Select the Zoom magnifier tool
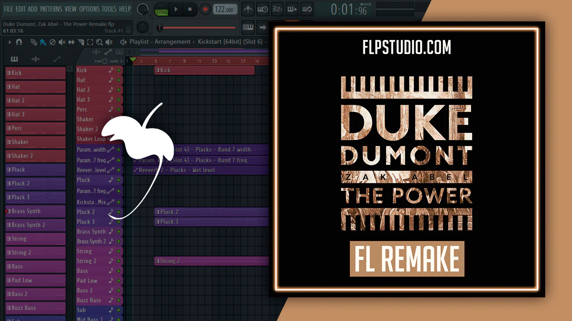572x321 pixels. pyautogui.click(x=99, y=42)
